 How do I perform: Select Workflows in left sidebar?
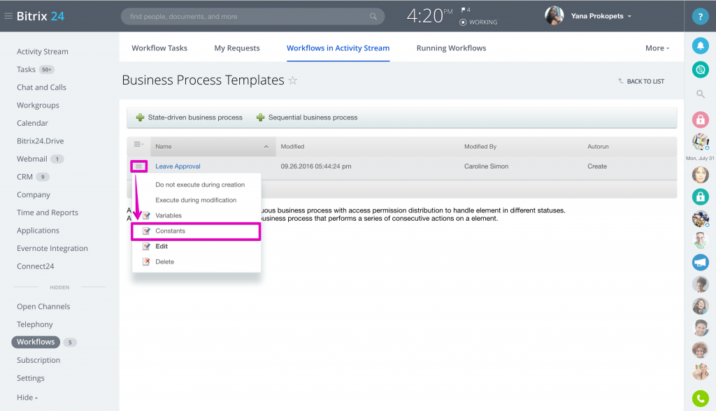coord(36,342)
